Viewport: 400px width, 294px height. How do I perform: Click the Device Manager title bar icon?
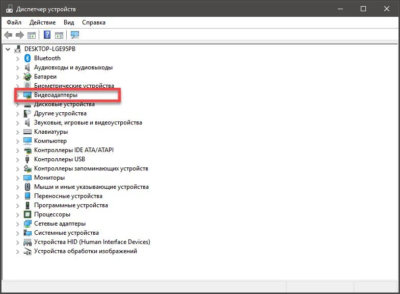pyautogui.click(x=10, y=9)
